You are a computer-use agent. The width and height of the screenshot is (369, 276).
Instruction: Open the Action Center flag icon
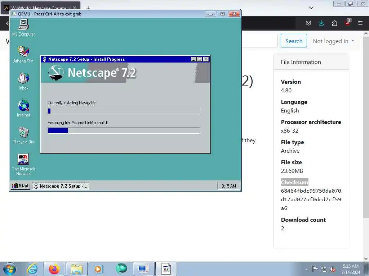pyautogui.click(x=315, y=269)
